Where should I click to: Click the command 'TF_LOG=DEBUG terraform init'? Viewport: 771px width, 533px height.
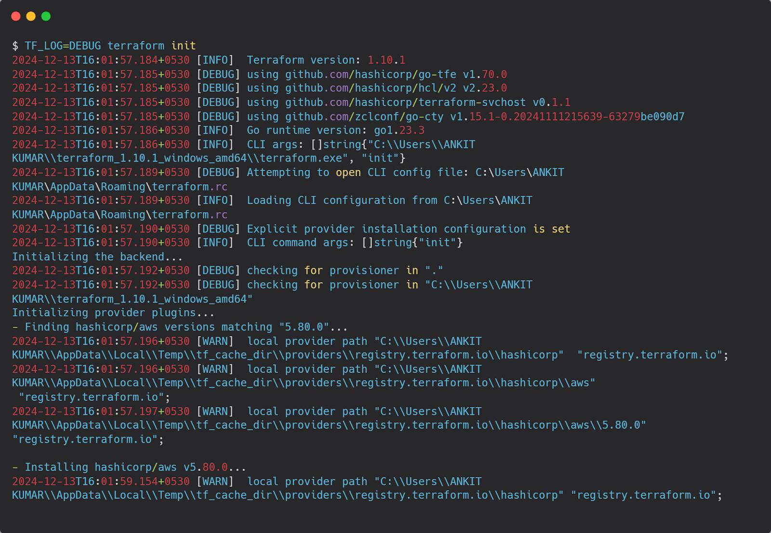(x=110, y=46)
